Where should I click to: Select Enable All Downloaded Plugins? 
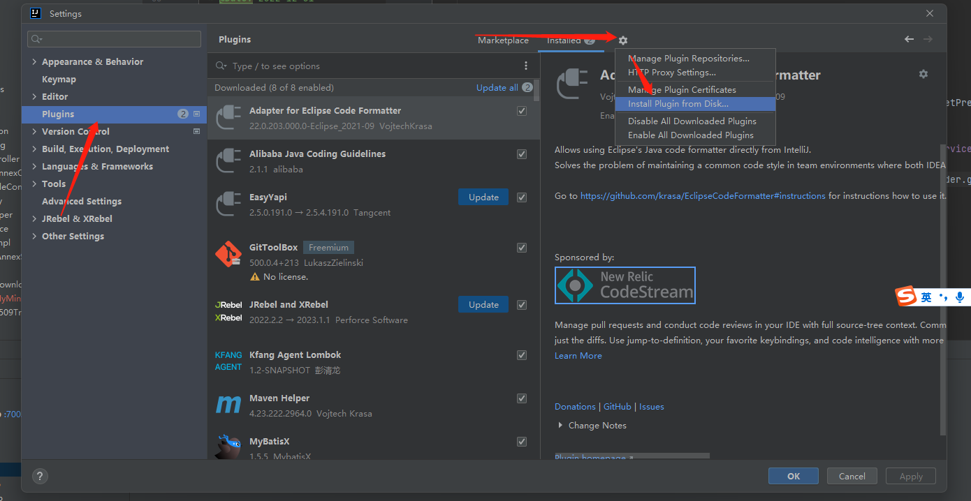(x=695, y=135)
